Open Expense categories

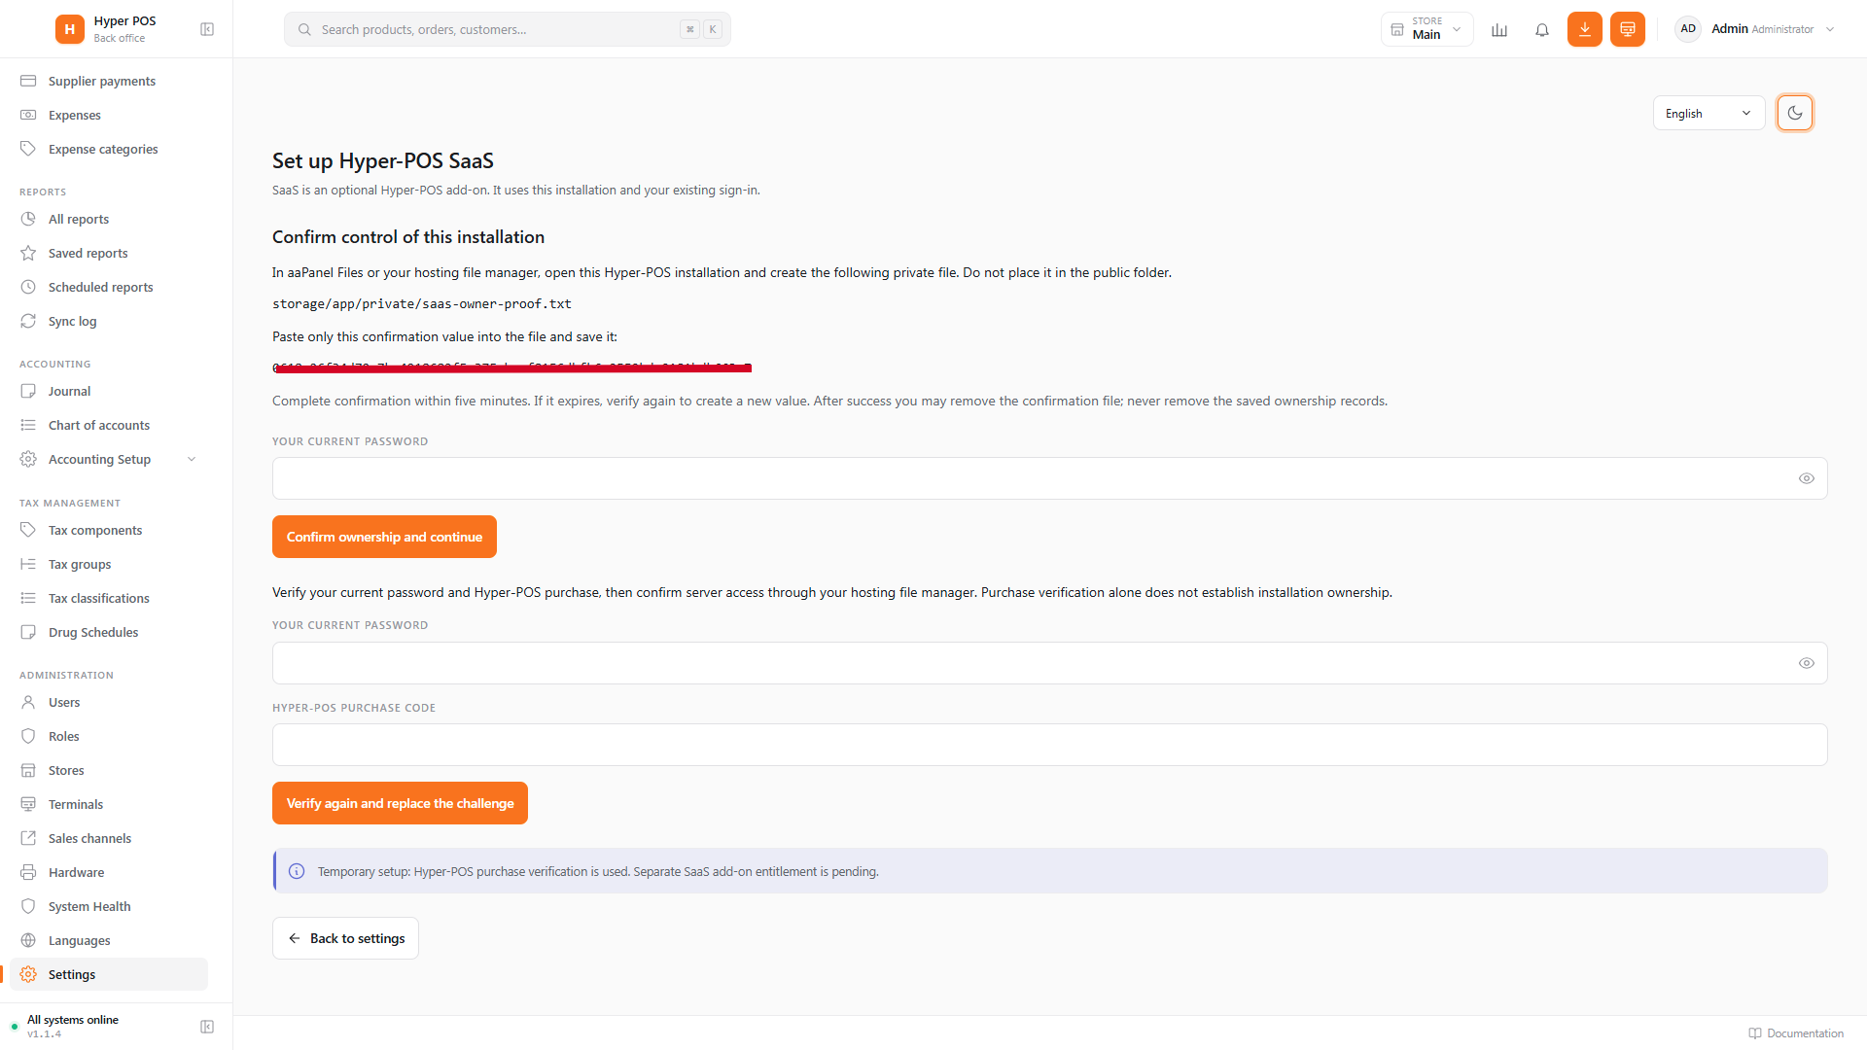[109, 149]
